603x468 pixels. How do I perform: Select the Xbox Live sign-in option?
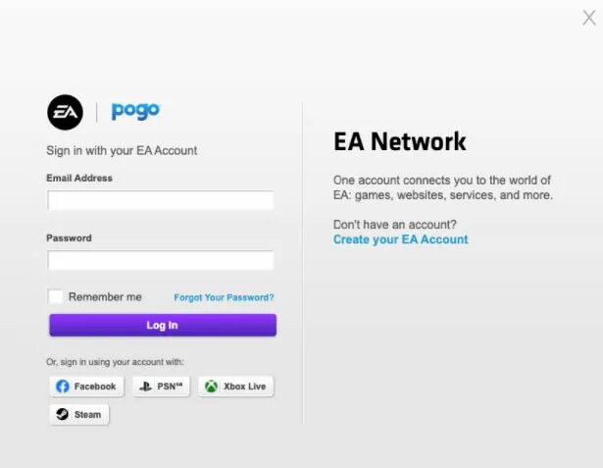click(x=235, y=387)
